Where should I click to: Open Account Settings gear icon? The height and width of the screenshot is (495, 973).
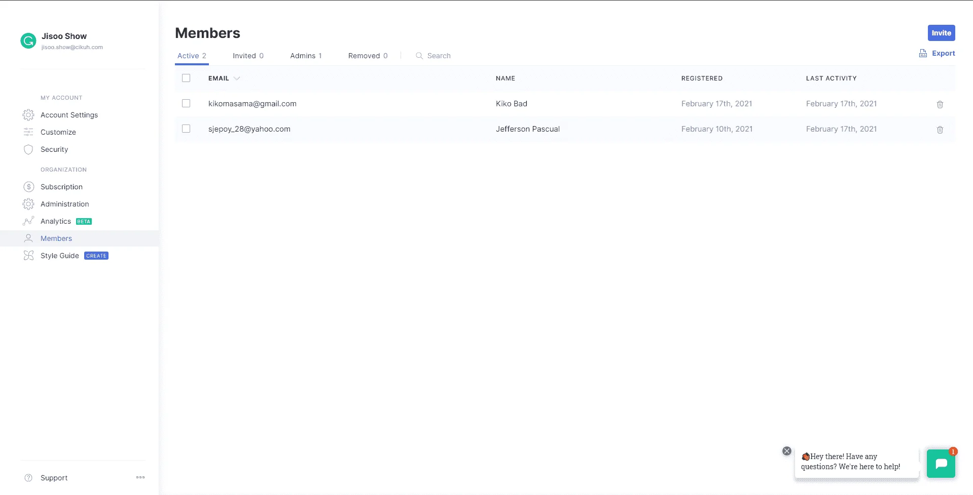(28, 115)
